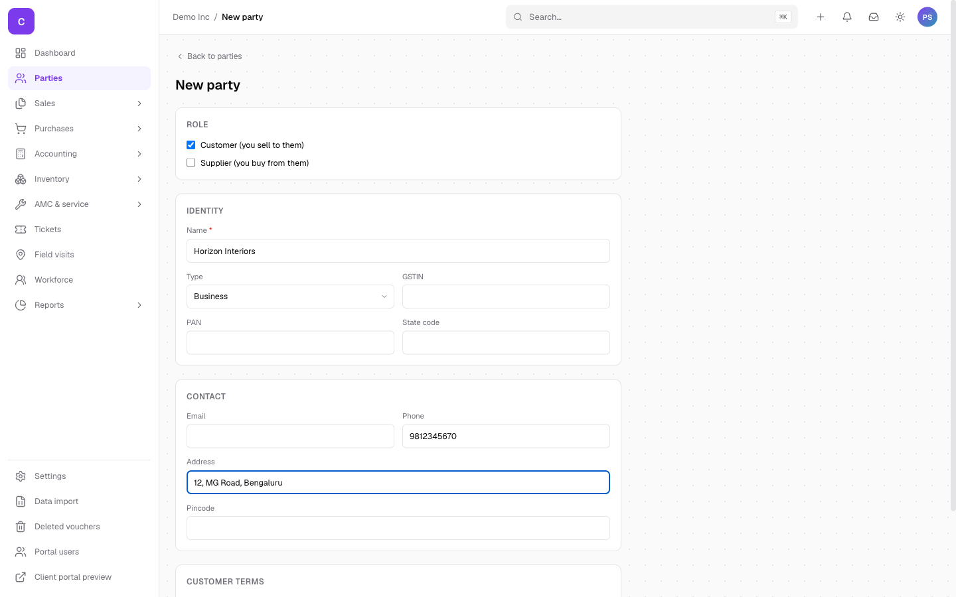Check the Supplier role checkbox
956x597 pixels.
click(x=191, y=163)
